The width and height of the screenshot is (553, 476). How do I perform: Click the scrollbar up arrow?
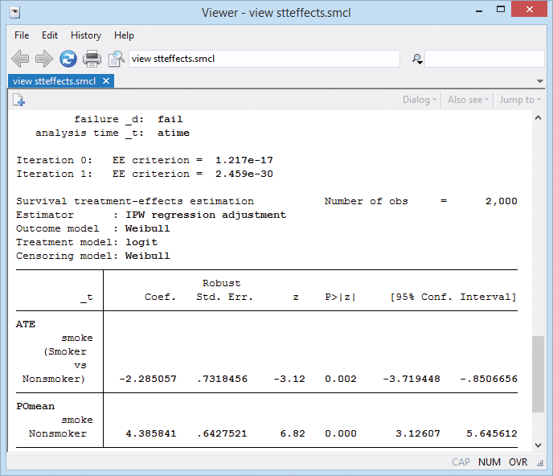point(538,118)
